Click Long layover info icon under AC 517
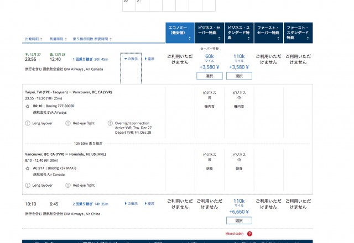The width and height of the screenshot is (354, 243). pyautogui.click(x=28, y=186)
